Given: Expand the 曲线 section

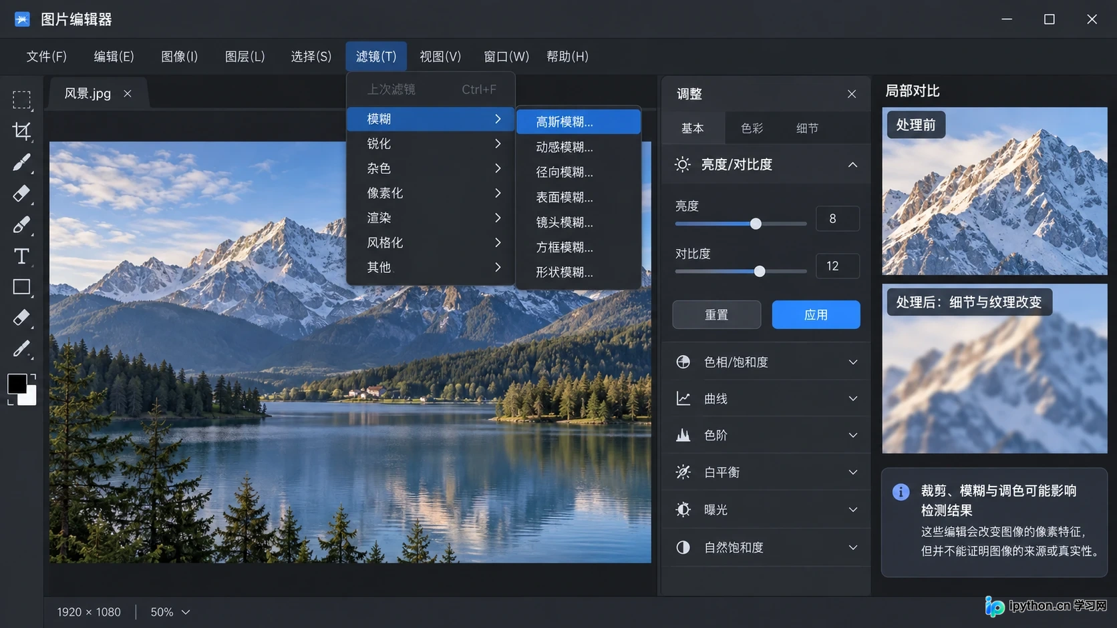Looking at the screenshot, I should click(x=853, y=398).
